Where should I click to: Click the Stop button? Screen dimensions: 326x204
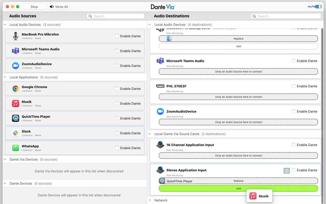pos(34,7)
